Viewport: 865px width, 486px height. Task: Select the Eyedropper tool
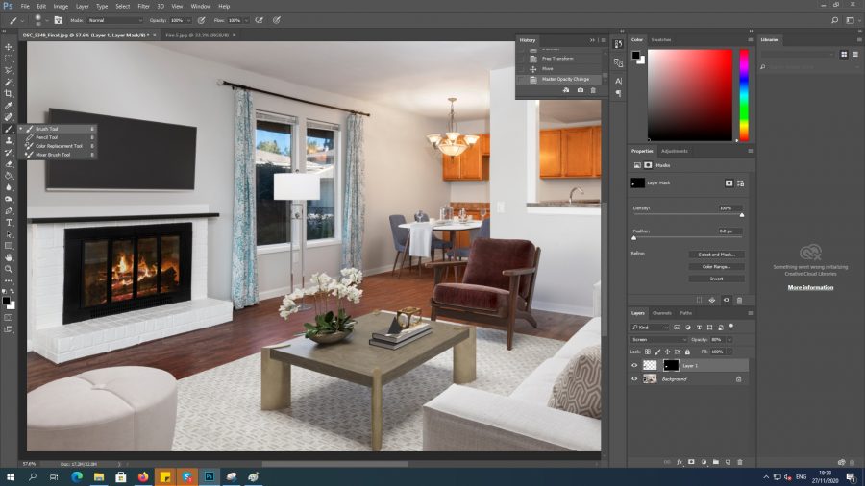pyautogui.click(x=9, y=106)
